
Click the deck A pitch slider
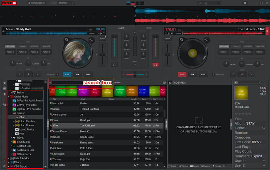102,54
